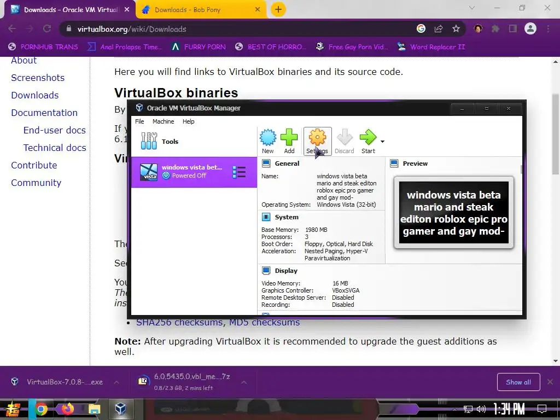
Task: Open Technical docs link
Action: point(55,148)
